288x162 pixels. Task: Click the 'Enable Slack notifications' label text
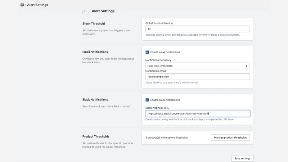click(x=165, y=100)
